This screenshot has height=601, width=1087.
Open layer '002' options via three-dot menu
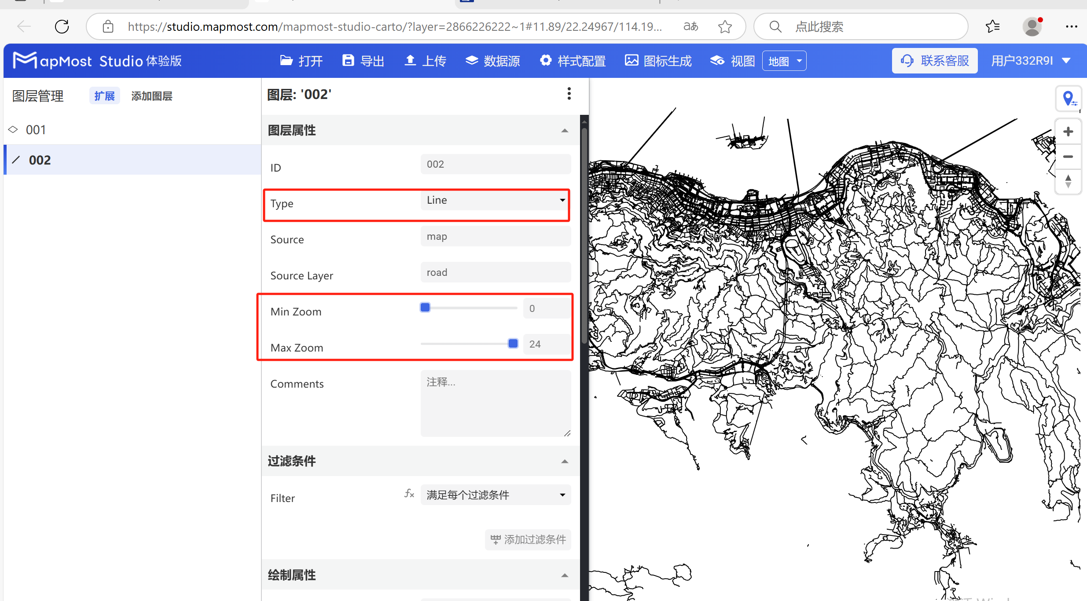point(569,94)
